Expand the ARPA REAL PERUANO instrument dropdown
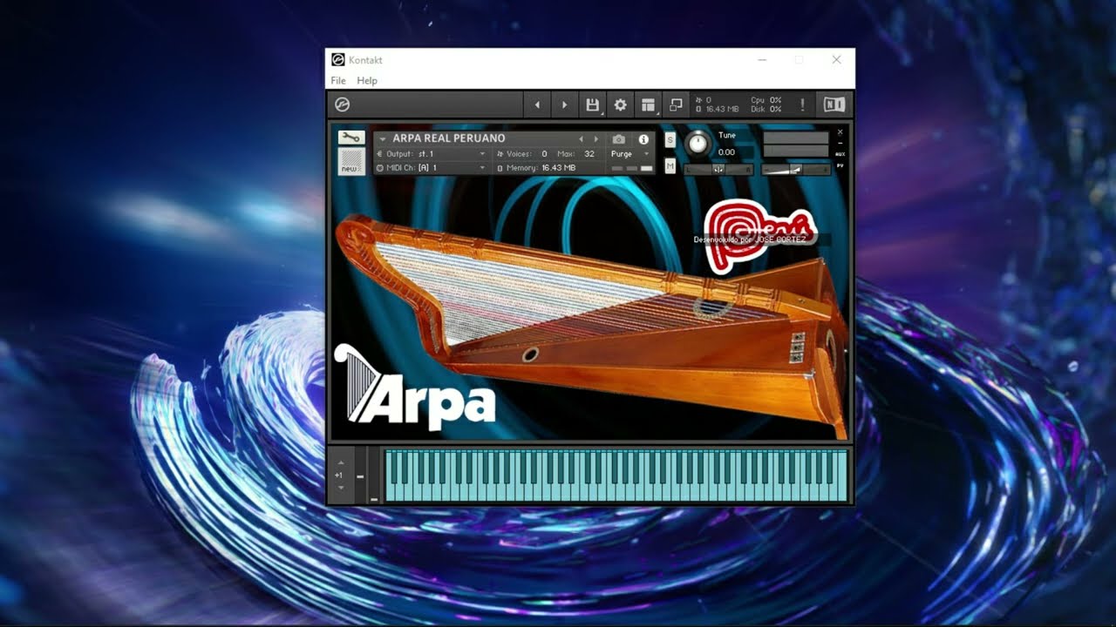Image resolution: width=1116 pixels, height=627 pixels. coord(382,138)
